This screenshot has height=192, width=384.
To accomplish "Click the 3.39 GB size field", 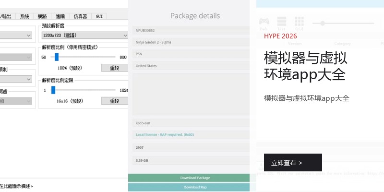I will click(x=191, y=161).
